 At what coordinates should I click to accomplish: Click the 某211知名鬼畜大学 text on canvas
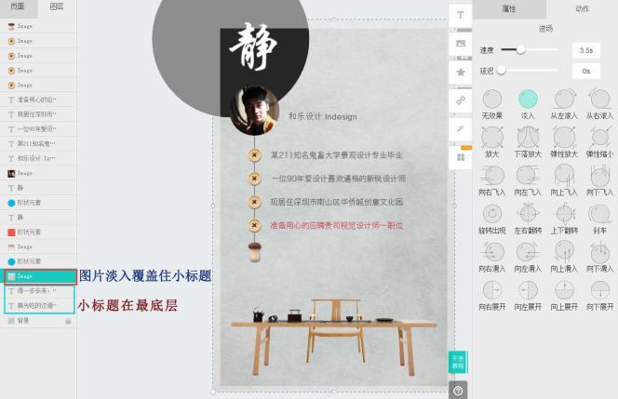coord(336,155)
